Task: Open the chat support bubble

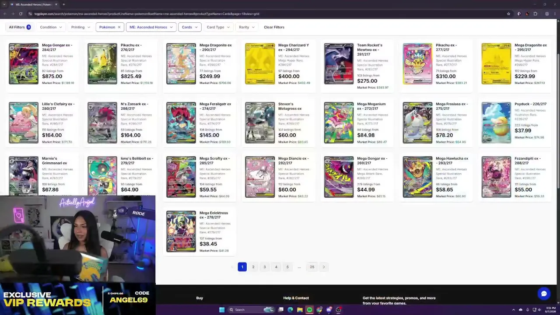Action: pyautogui.click(x=544, y=294)
